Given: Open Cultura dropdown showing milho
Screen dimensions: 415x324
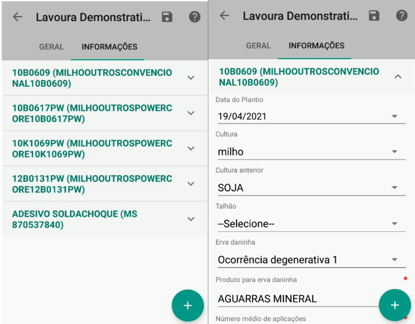Looking at the screenshot, I should (x=312, y=152).
